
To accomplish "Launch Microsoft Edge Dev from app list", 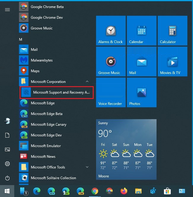I will [x=55, y=135].
